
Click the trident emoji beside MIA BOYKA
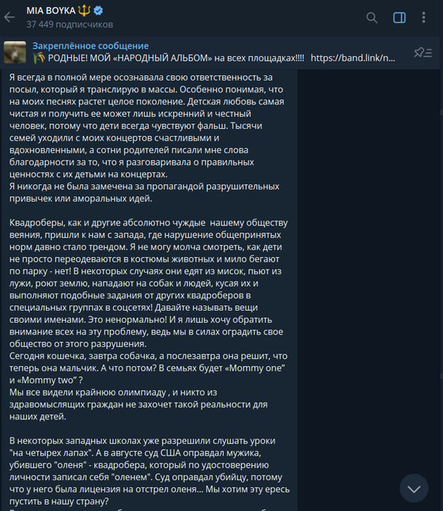coord(85,10)
